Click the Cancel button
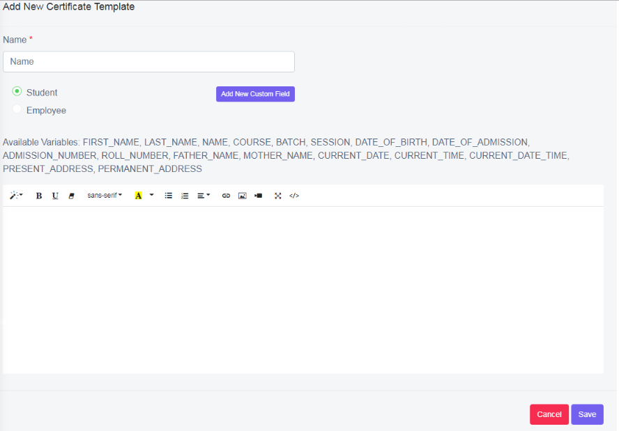The image size is (619, 431). 549,414
